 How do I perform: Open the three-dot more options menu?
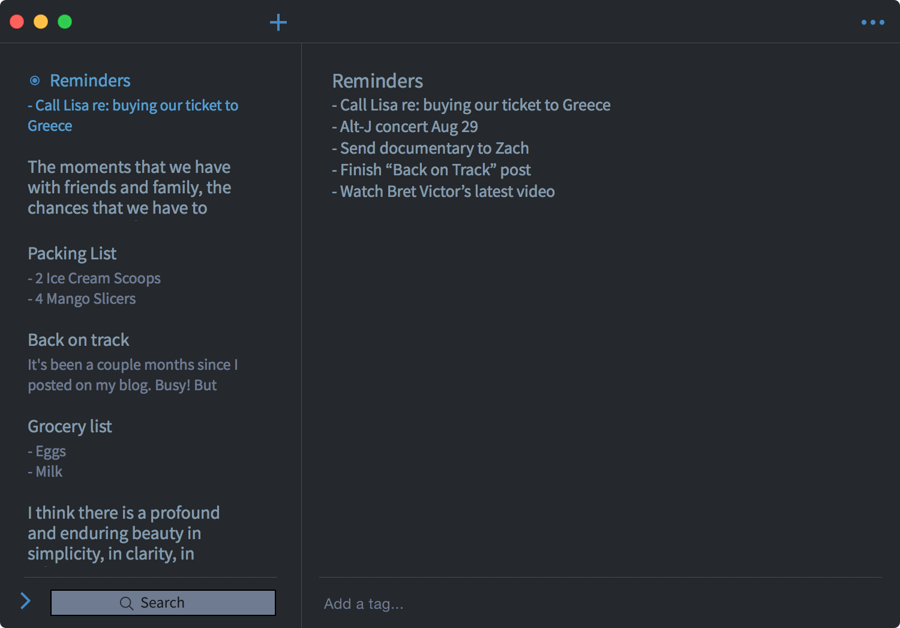[x=872, y=23]
